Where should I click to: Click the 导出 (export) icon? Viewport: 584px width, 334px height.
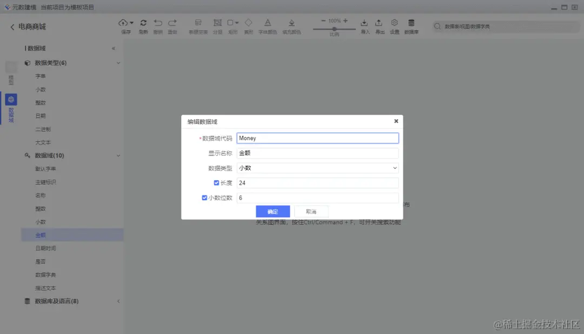379,23
